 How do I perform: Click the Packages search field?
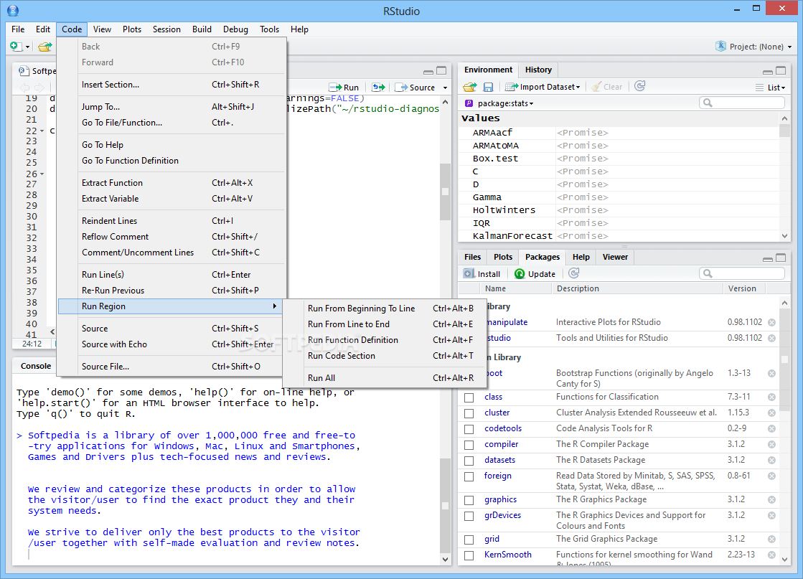click(741, 273)
